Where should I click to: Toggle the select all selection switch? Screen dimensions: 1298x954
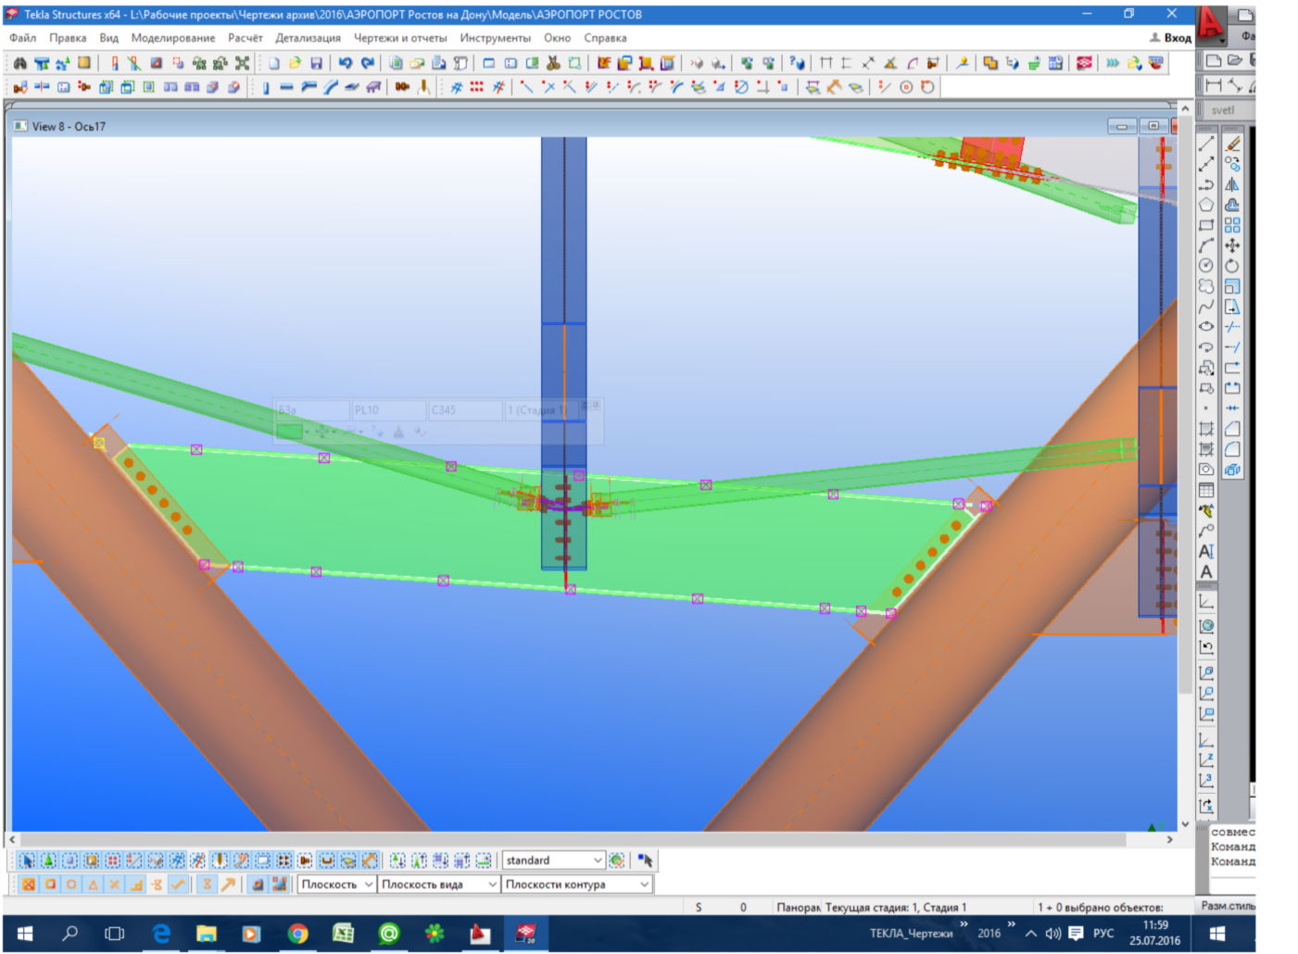27,860
